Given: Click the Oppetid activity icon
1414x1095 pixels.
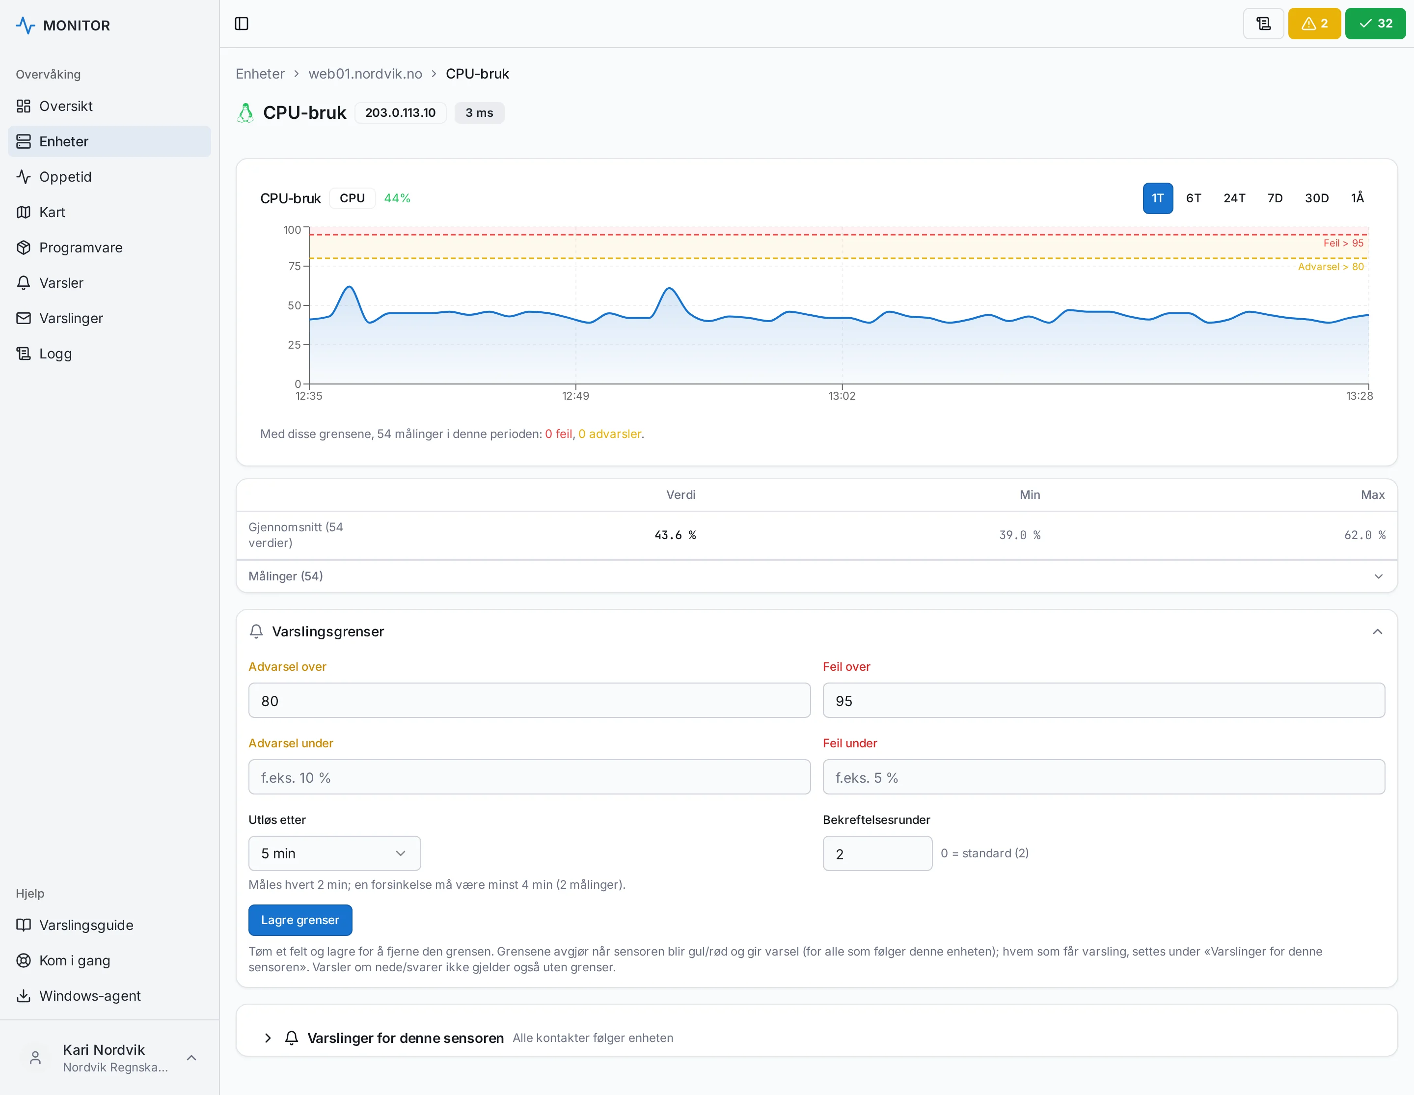Looking at the screenshot, I should [24, 177].
